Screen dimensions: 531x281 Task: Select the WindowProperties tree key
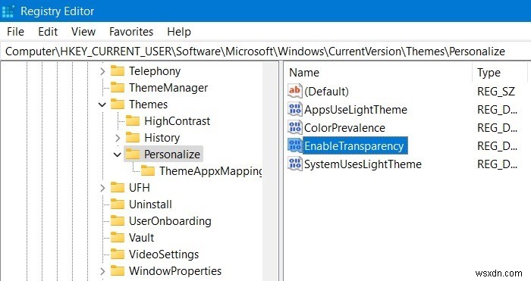coord(175,271)
